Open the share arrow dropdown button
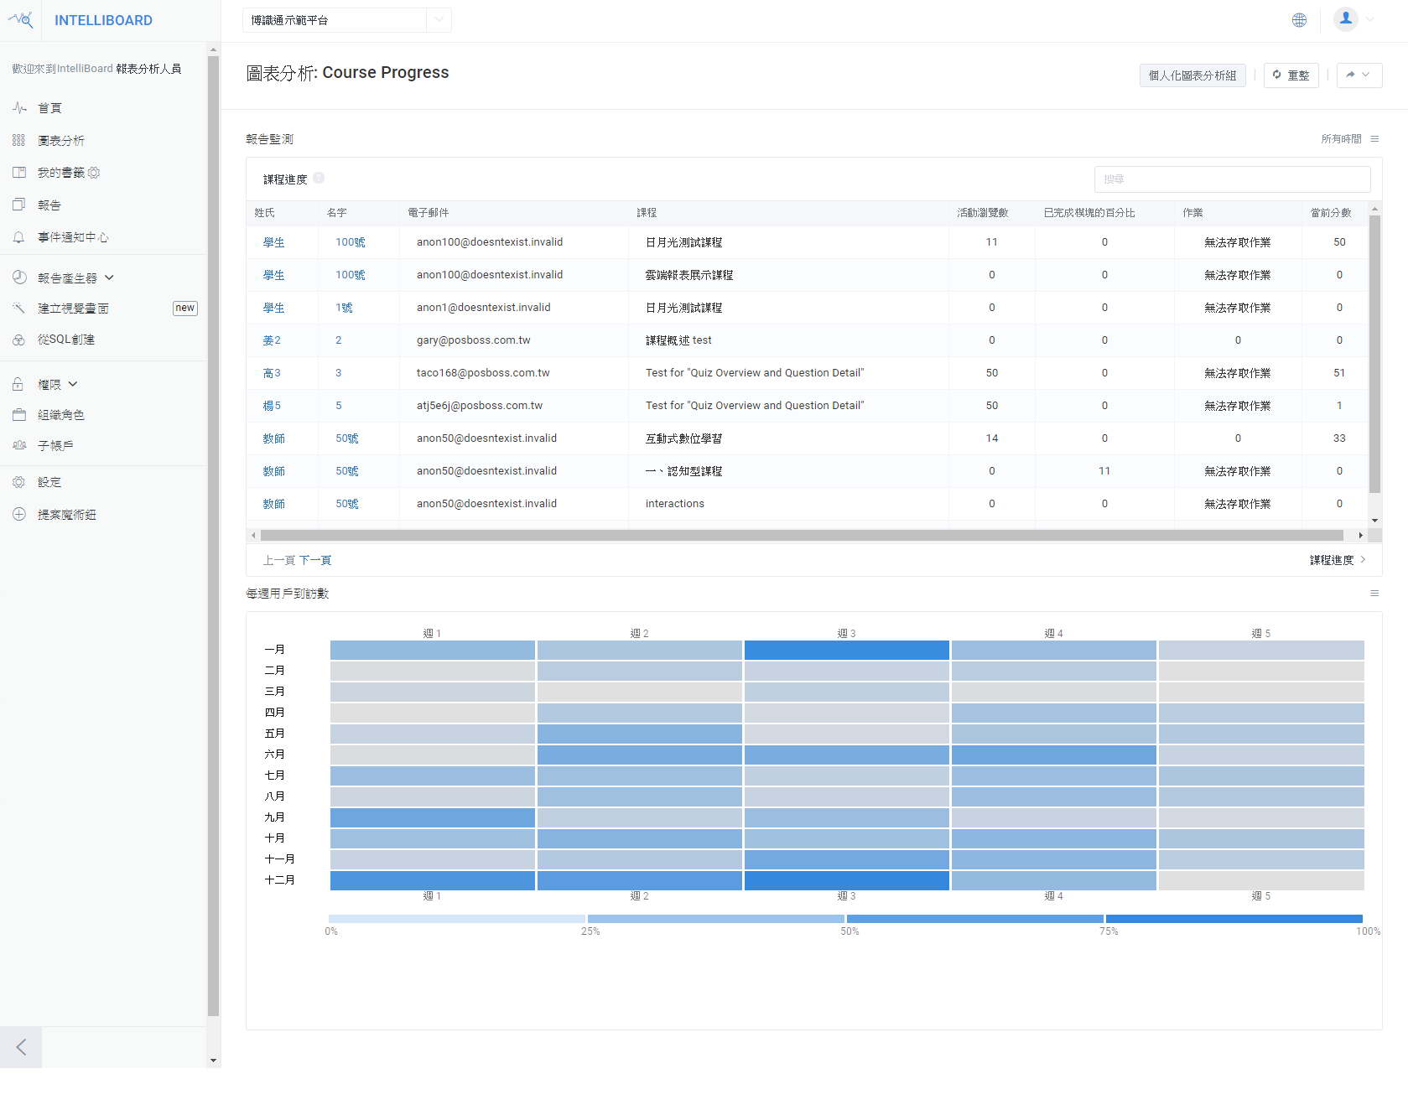Screen dimensions: 1408x1110 [1359, 75]
